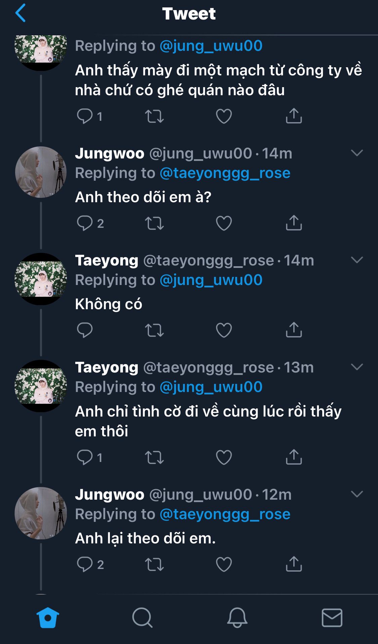Share the "Anh chỉ tình cờ" tweet
Screen dimensions: 378x644
pos(294,457)
